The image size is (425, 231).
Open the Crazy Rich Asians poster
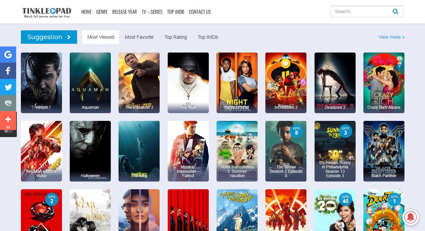pos(384,83)
